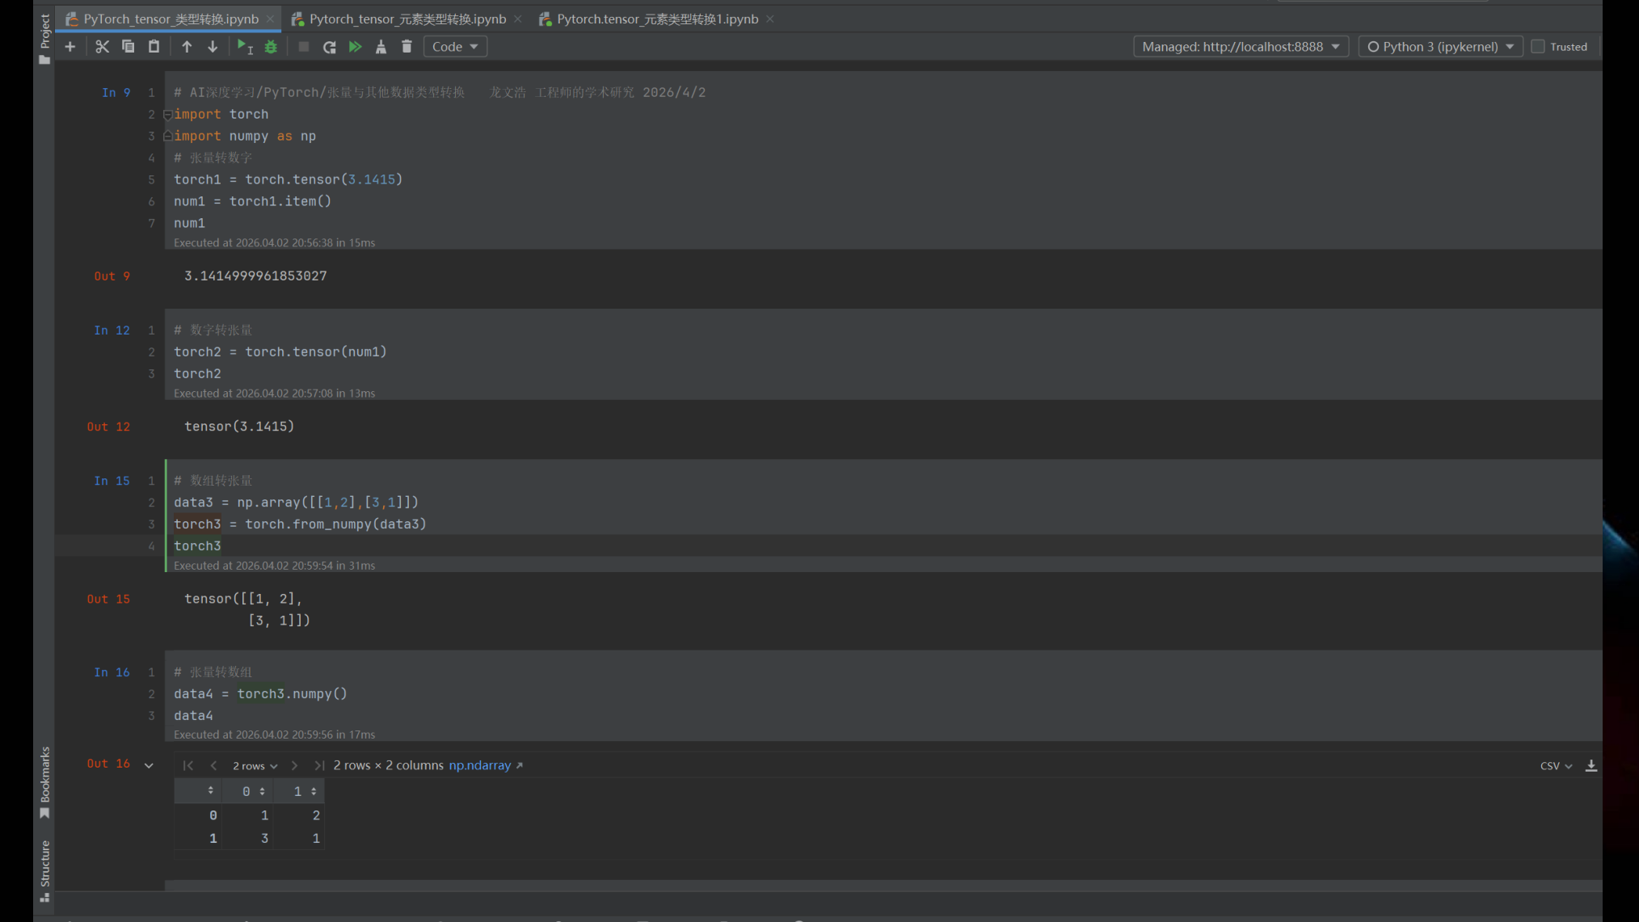
Task: Restart the kernel
Action: 329,47
